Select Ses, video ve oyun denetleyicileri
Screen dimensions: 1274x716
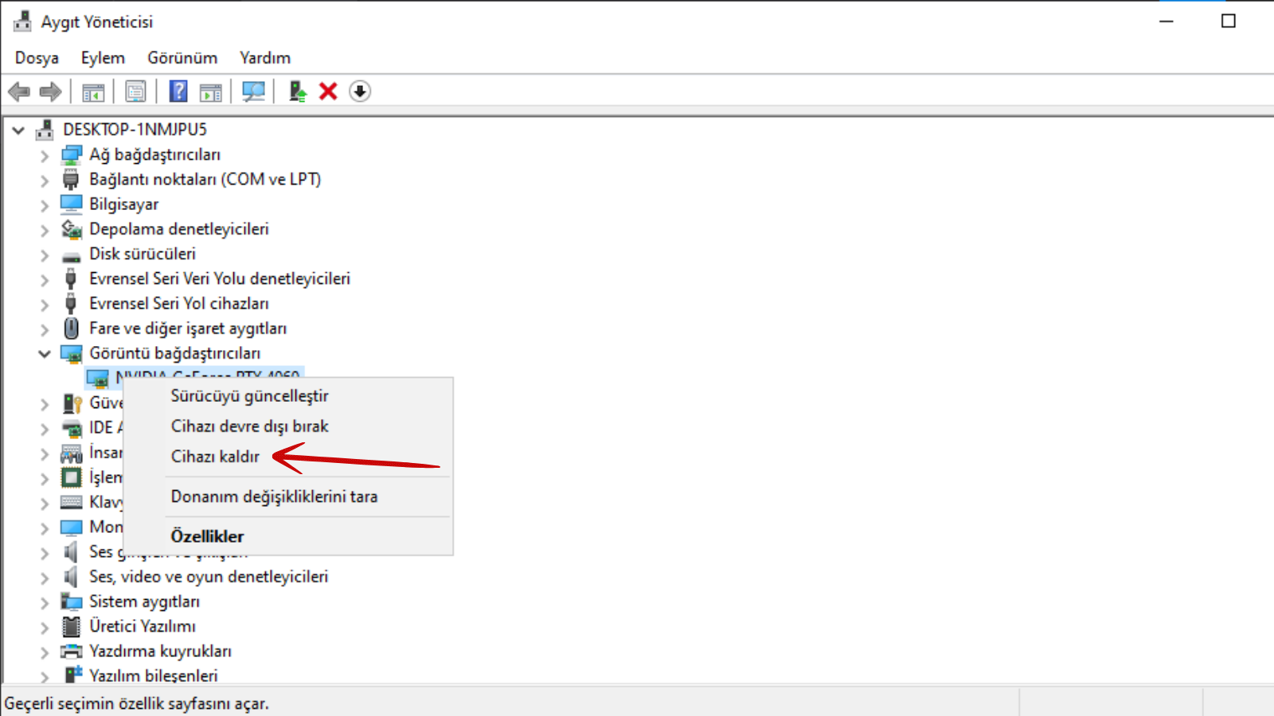click(209, 577)
